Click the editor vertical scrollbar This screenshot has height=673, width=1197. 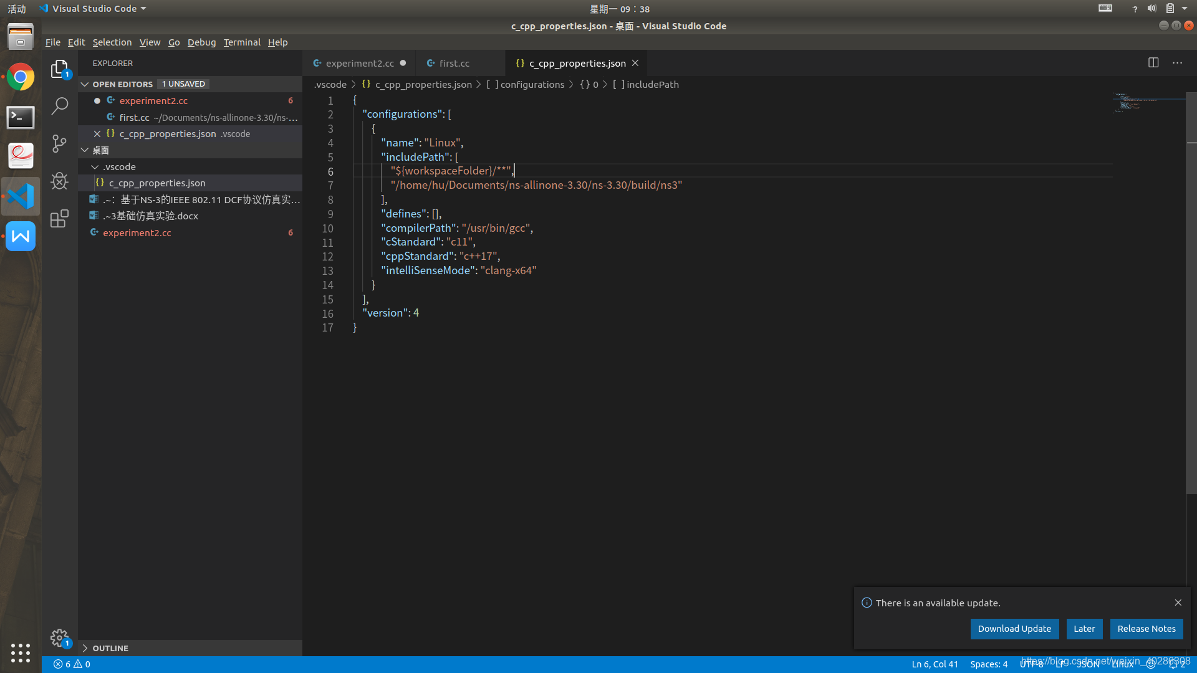[1191, 293]
